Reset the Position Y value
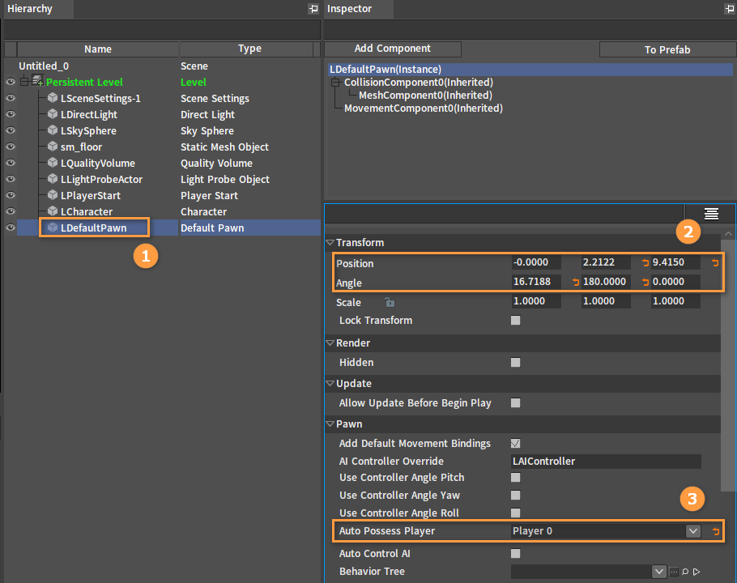Viewport: 737px width, 583px height. click(x=645, y=262)
